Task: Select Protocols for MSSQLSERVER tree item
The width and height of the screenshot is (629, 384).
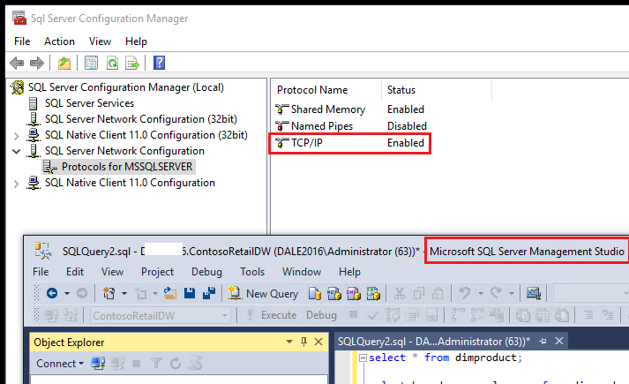Action: pos(127,167)
